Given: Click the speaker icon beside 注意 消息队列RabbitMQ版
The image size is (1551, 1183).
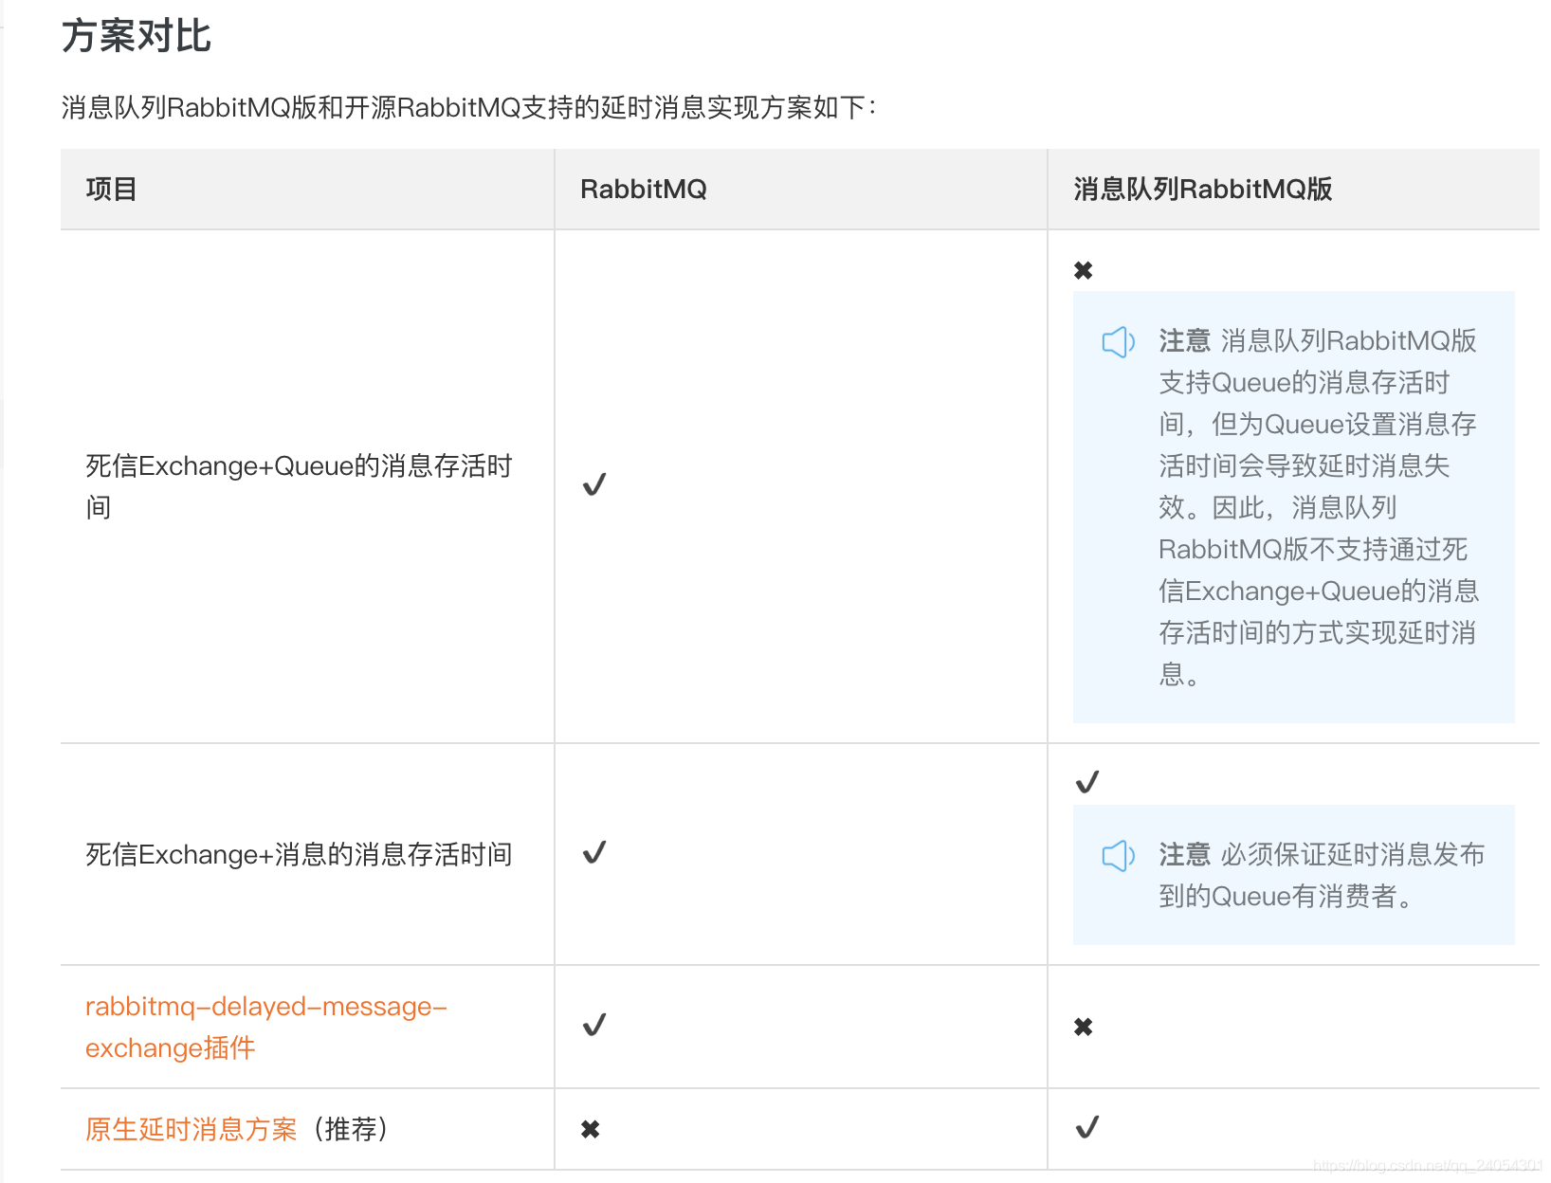Looking at the screenshot, I should pos(1119,341).
